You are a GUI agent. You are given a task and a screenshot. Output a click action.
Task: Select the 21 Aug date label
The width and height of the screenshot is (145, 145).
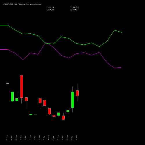53,138
